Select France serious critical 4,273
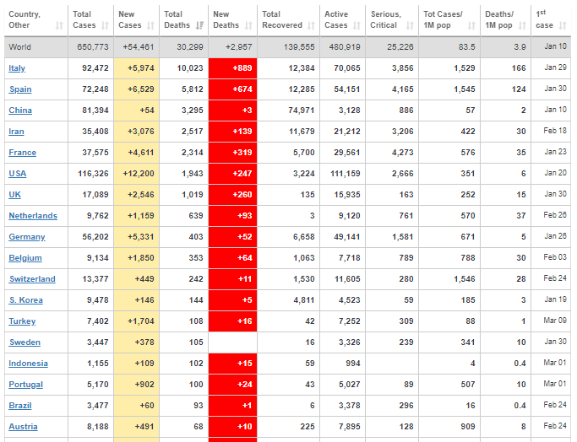The width and height of the screenshot is (577, 442). click(x=403, y=153)
